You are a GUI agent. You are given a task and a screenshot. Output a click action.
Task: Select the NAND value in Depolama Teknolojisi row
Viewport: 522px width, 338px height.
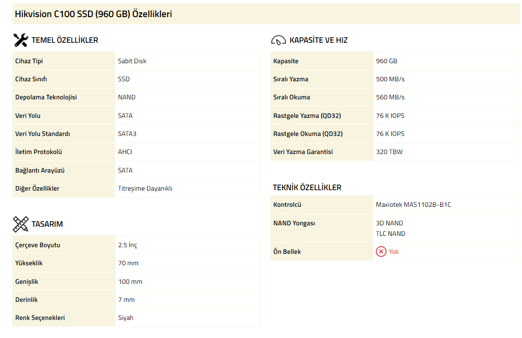point(127,97)
